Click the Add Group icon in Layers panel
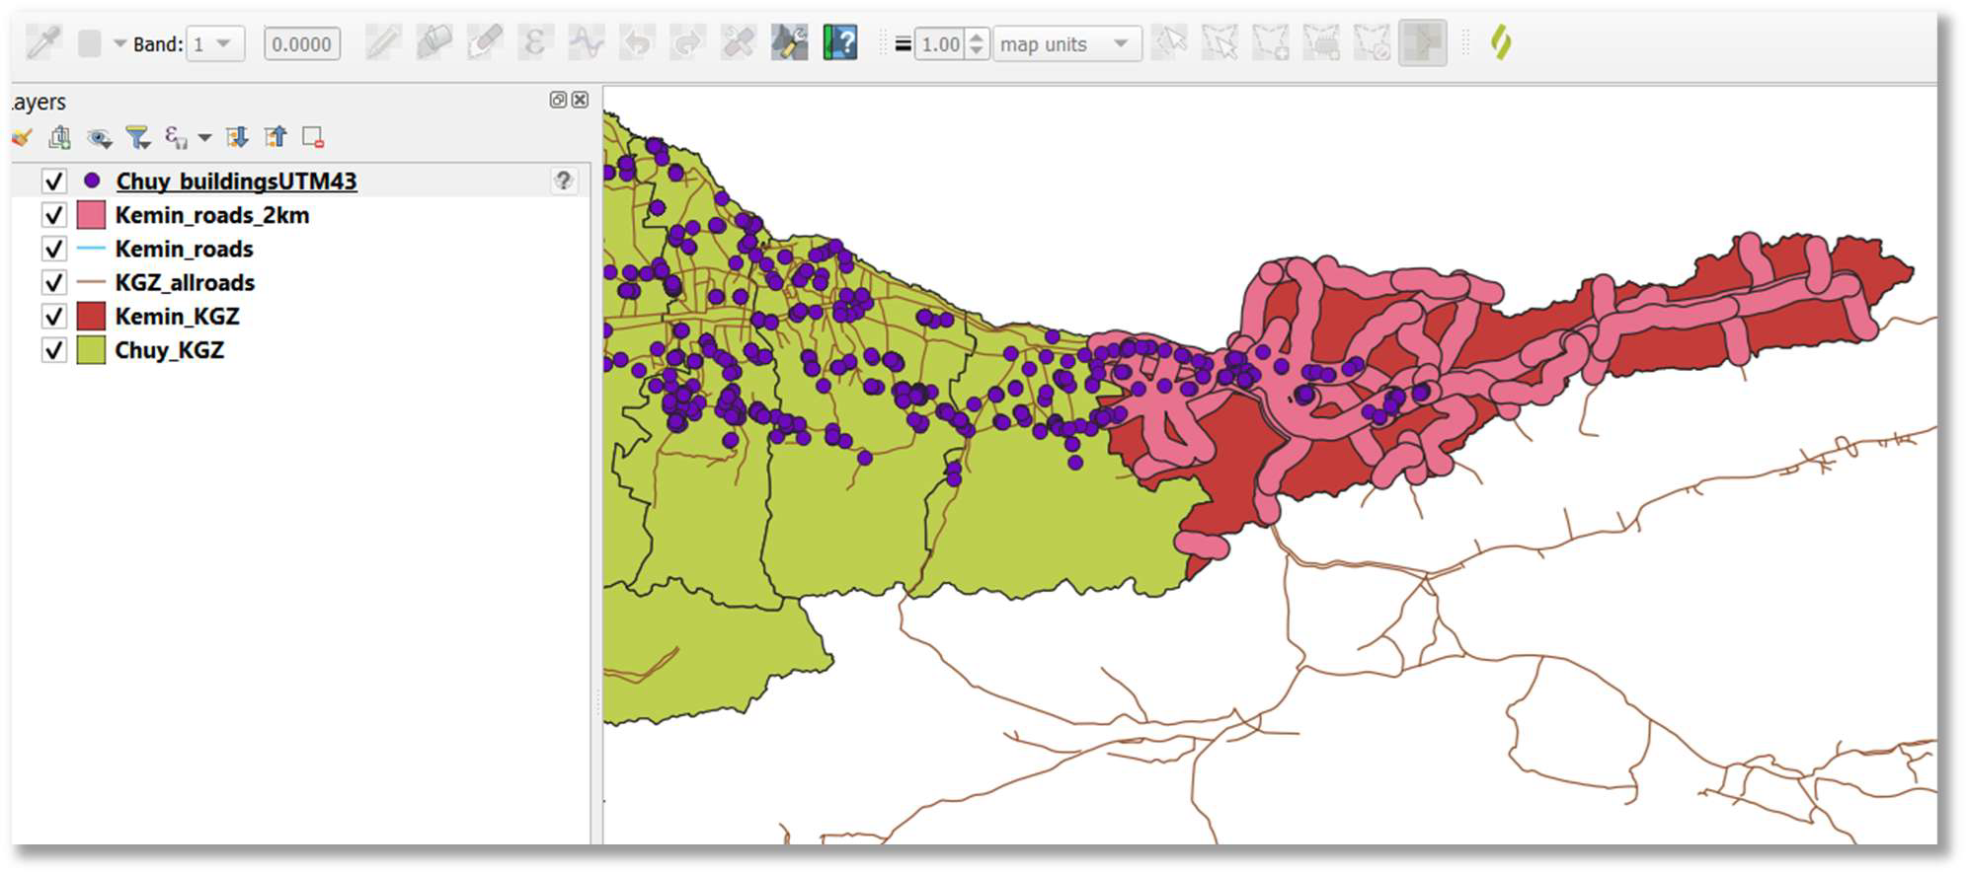 point(59,137)
